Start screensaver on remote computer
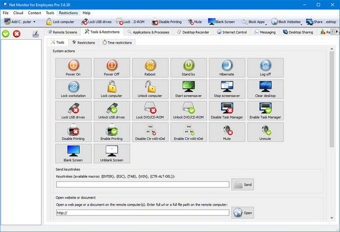 [189, 89]
